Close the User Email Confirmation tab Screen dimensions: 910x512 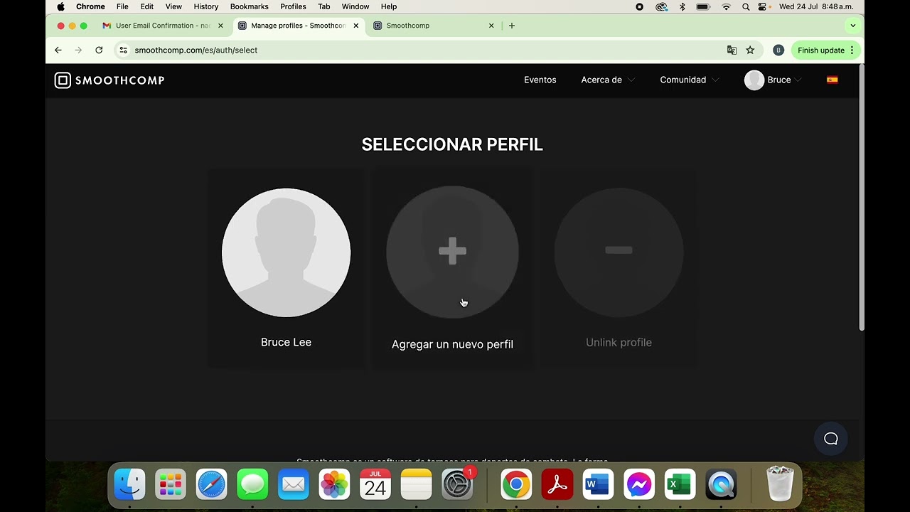(220, 26)
